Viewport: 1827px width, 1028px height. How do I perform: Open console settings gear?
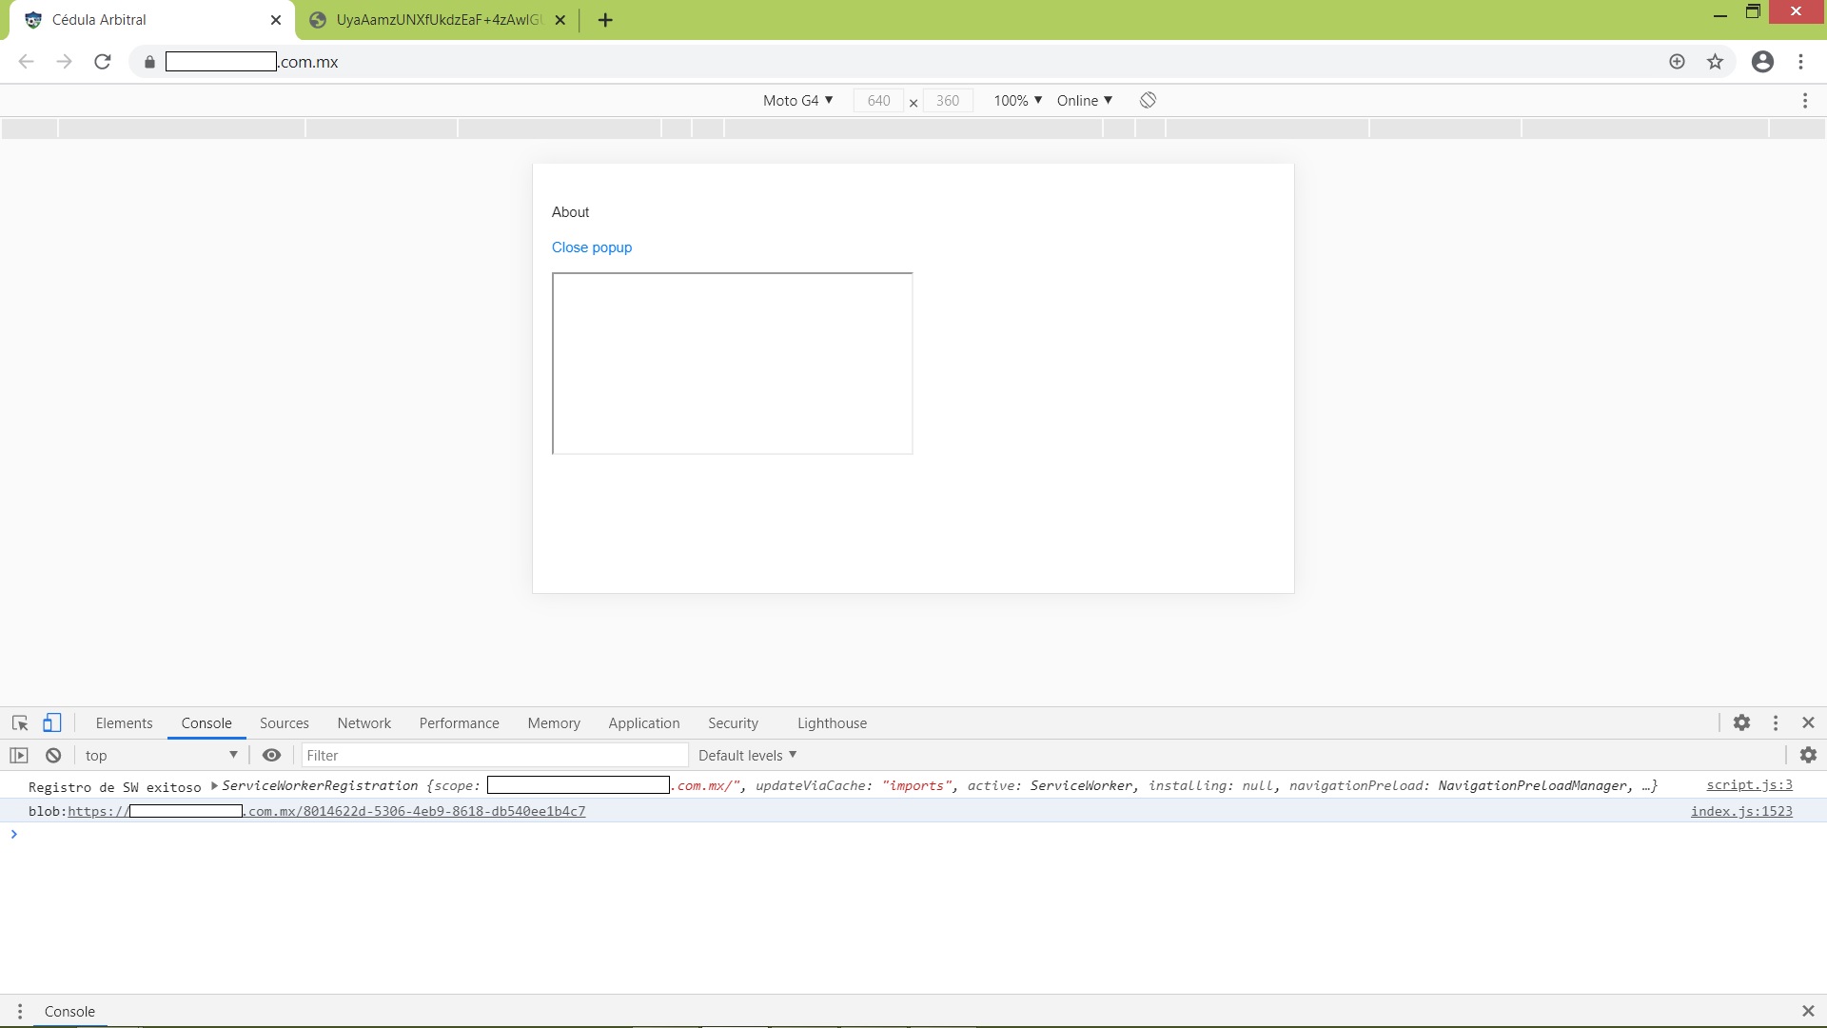click(x=1808, y=755)
